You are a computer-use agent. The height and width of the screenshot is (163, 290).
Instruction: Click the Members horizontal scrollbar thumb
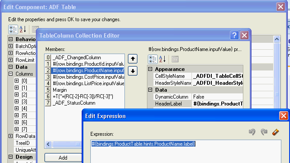(x=67, y=144)
